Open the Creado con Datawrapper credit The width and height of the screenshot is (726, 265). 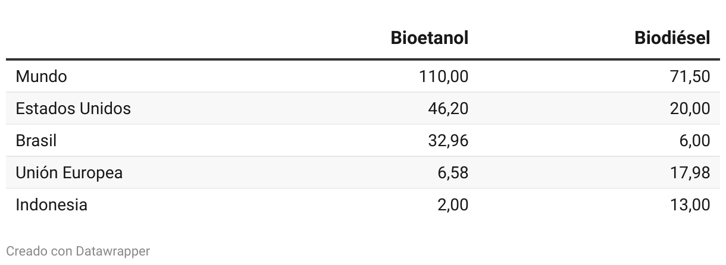(78, 251)
